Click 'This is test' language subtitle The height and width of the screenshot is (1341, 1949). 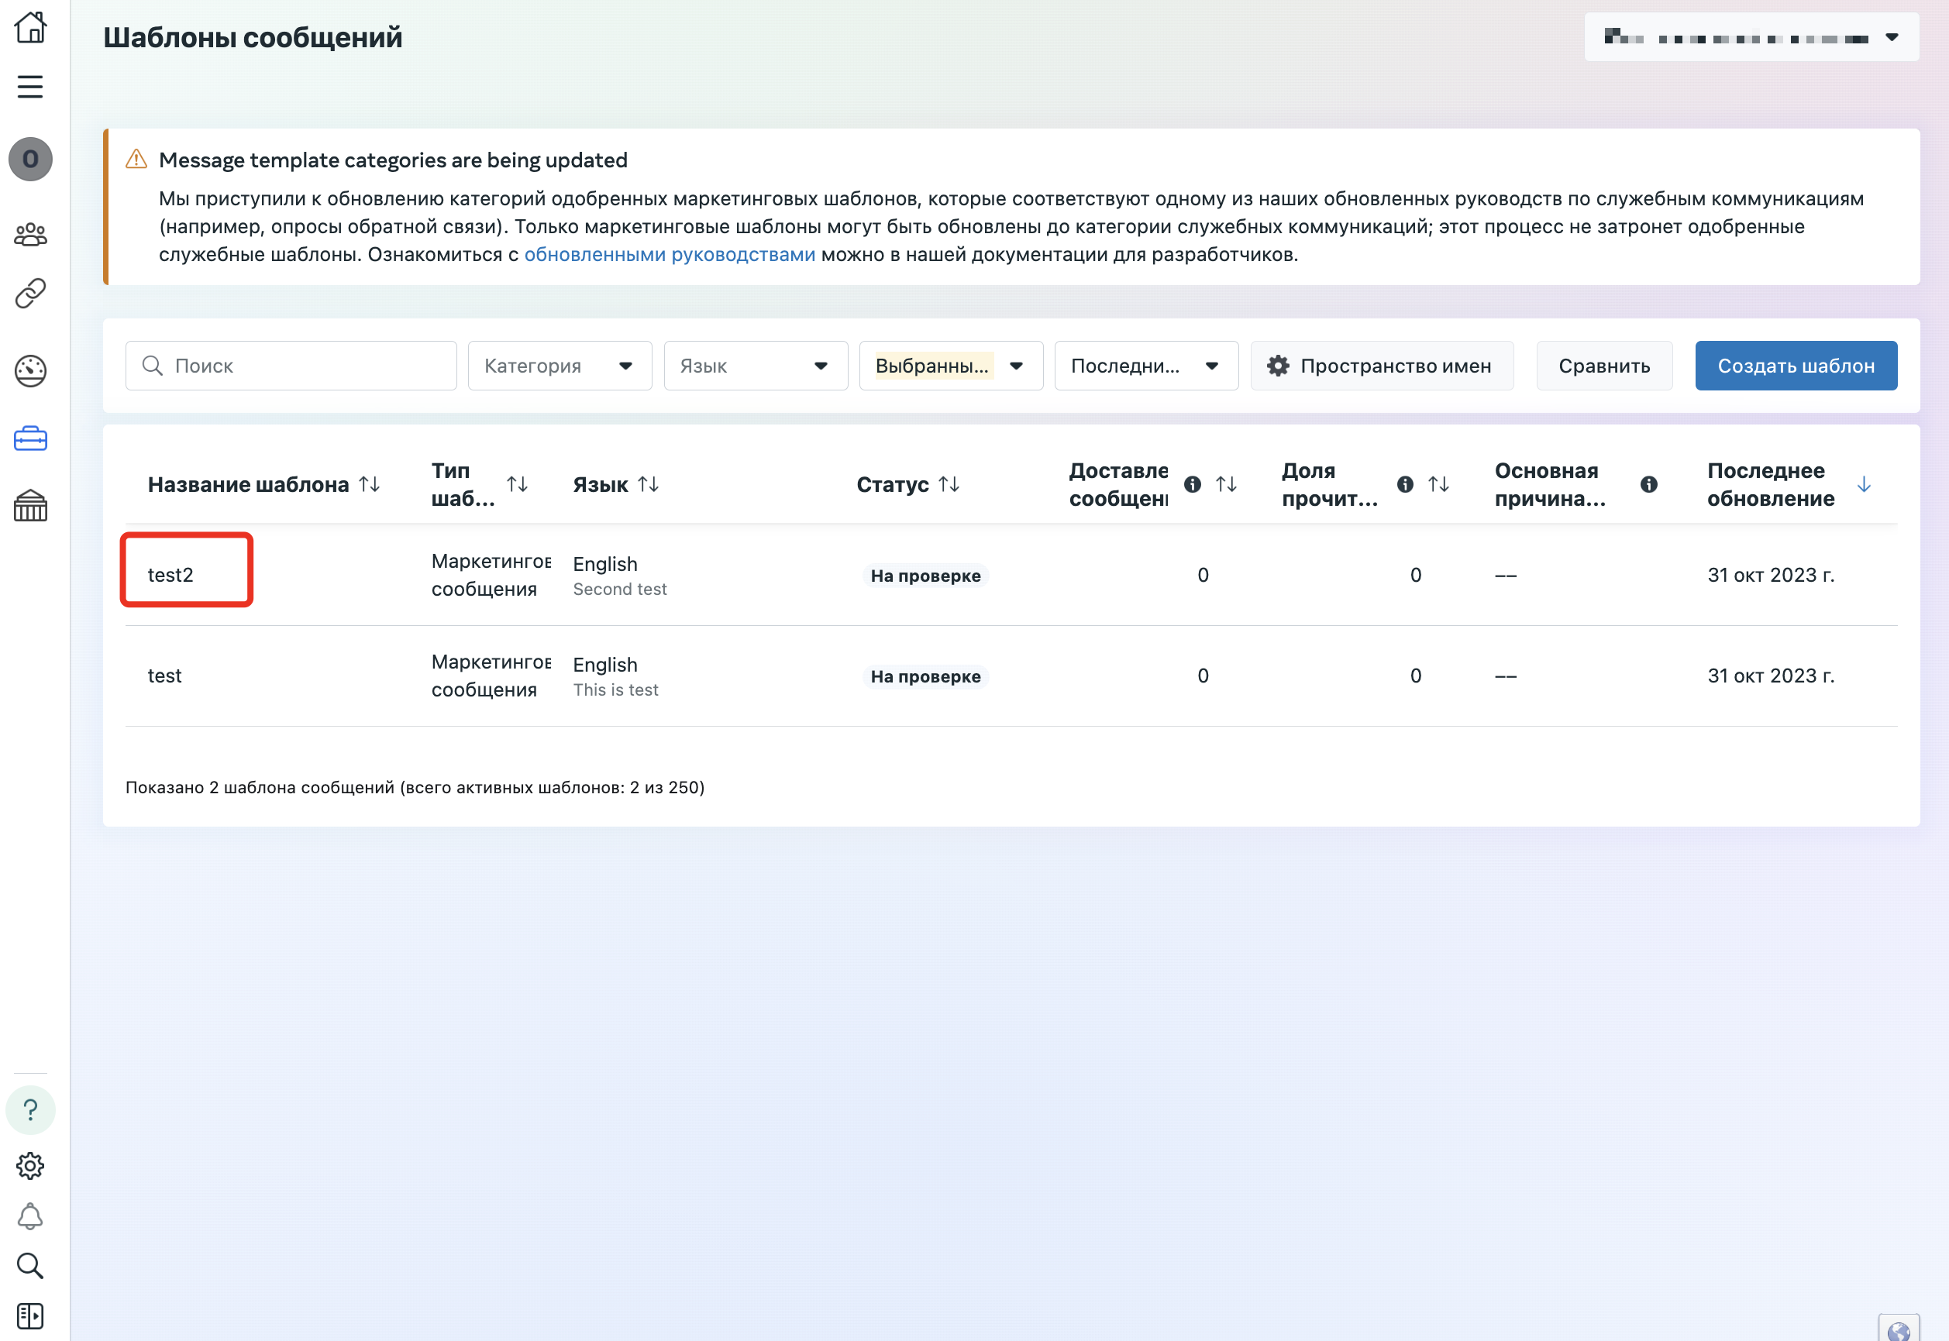[x=616, y=689]
